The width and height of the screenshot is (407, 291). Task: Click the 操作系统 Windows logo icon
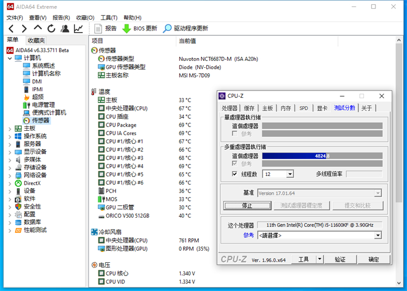click(x=18, y=136)
